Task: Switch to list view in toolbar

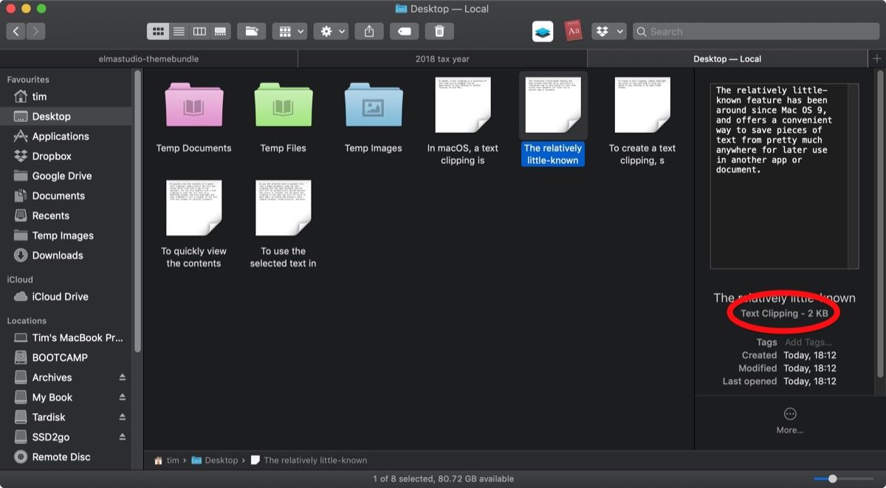Action: pyautogui.click(x=179, y=31)
